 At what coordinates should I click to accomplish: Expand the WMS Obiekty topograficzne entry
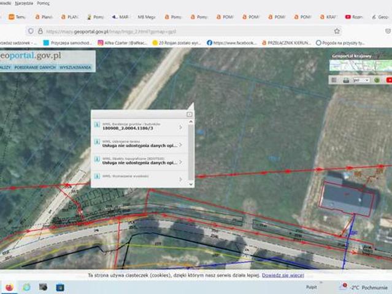click(180, 162)
